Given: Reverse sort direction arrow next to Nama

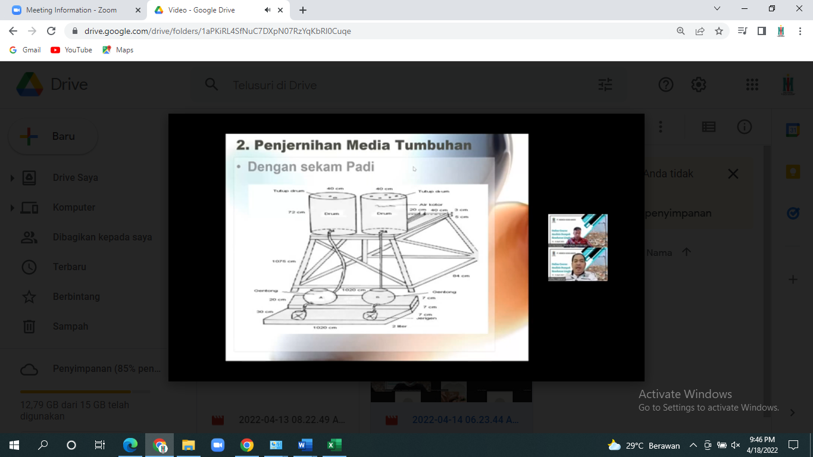Looking at the screenshot, I should (686, 252).
